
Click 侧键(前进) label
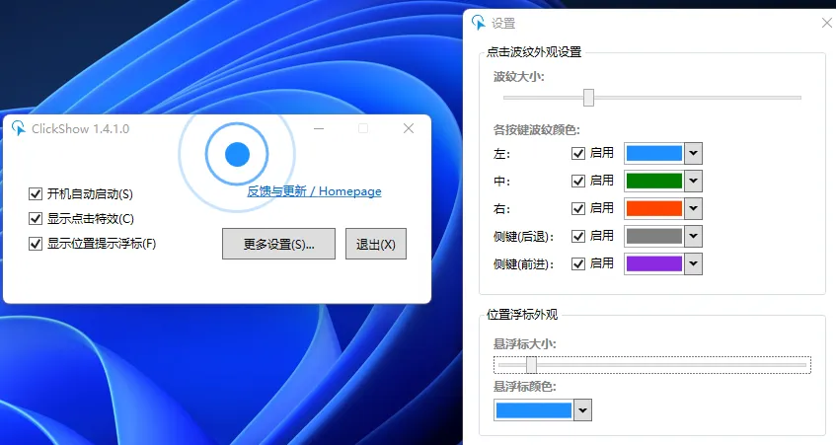(x=523, y=264)
